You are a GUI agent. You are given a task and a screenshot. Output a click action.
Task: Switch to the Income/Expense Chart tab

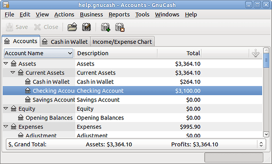click(x=122, y=42)
